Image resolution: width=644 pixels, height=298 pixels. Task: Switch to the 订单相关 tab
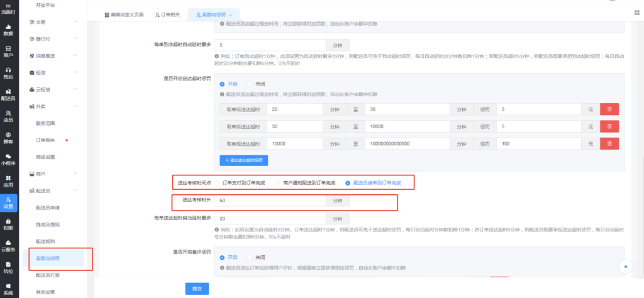click(x=167, y=14)
